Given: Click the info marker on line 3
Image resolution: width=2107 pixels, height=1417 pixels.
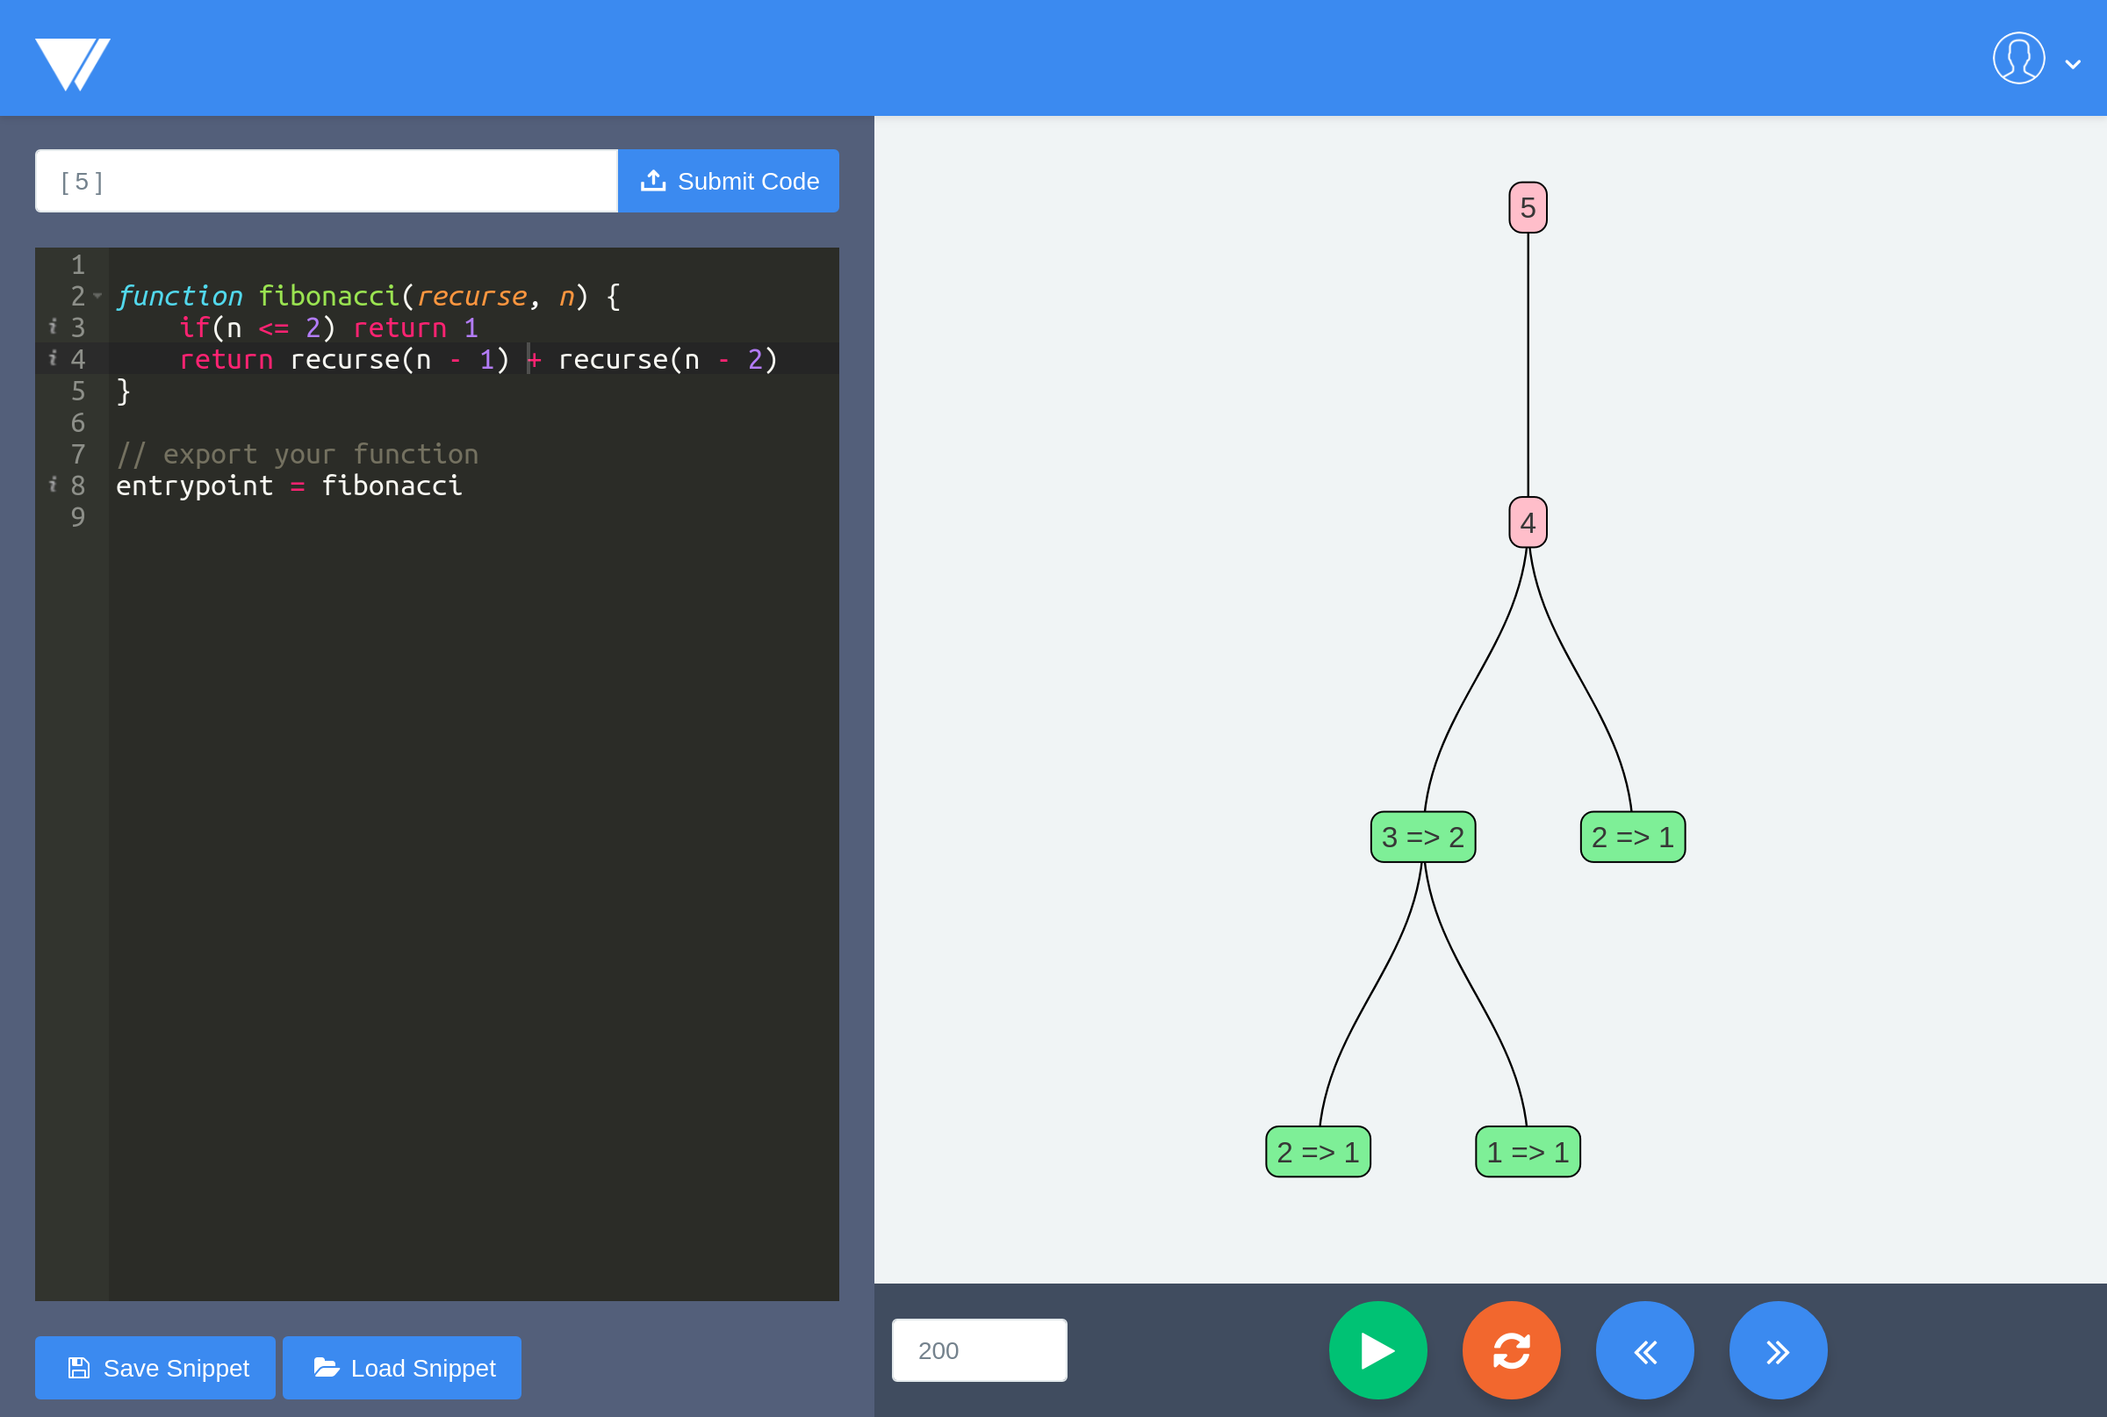Looking at the screenshot, I should tap(53, 327).
